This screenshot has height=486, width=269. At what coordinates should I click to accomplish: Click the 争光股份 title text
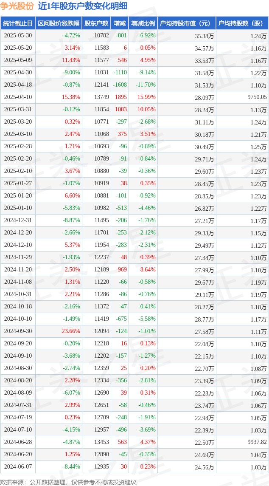pyautogui.click(x=17, y=6)
